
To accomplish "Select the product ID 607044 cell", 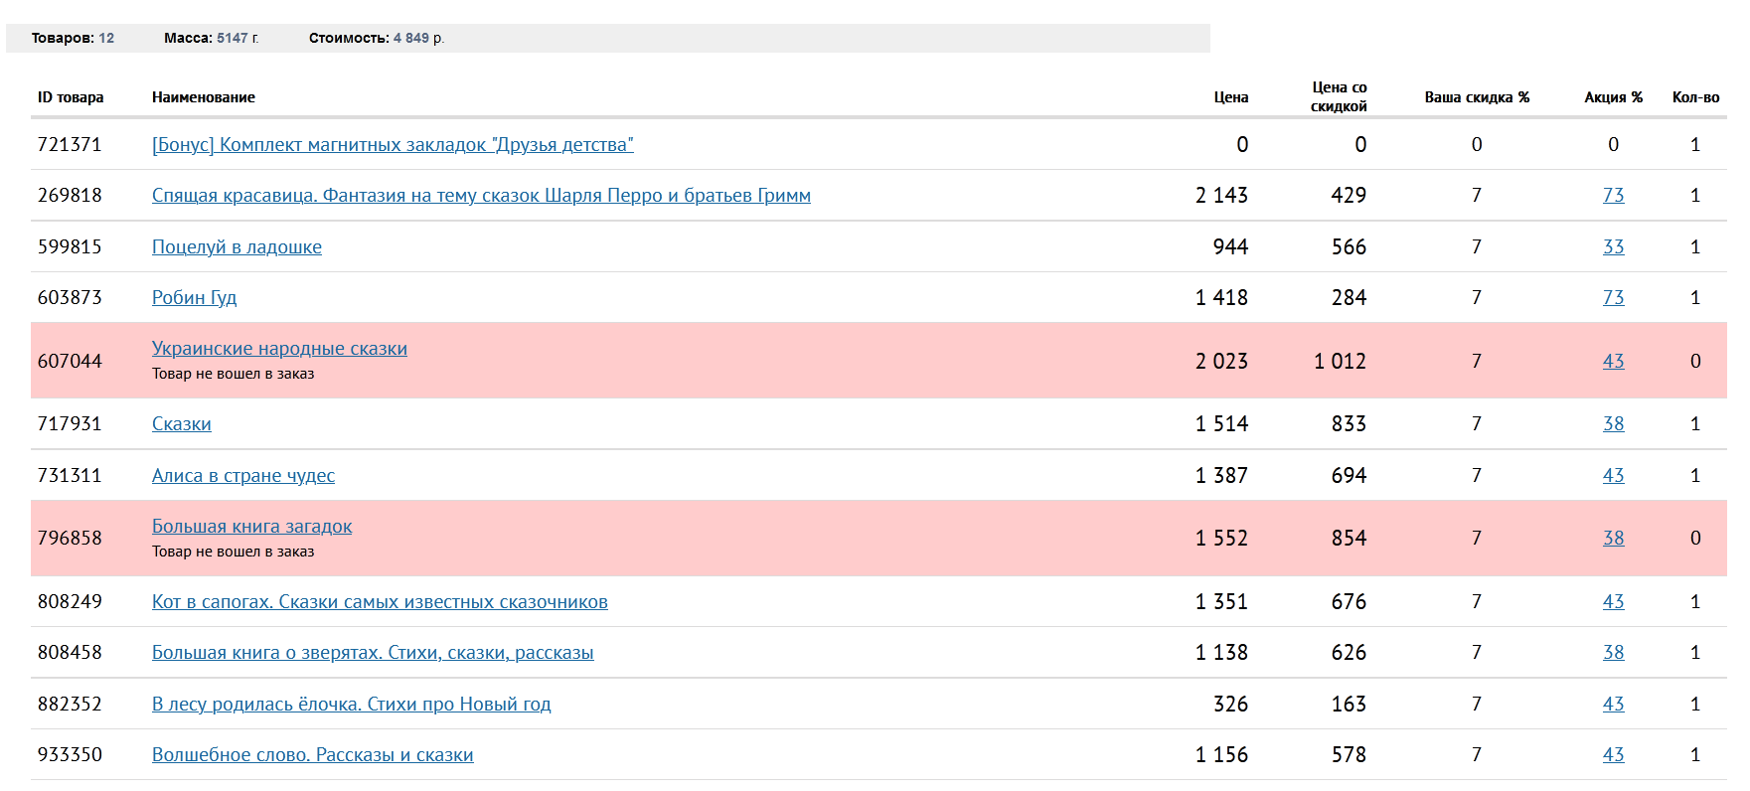I will 70,362.
